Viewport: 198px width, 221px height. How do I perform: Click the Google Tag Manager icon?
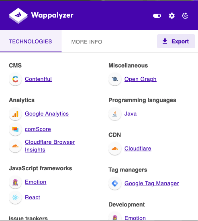[115, 184]
